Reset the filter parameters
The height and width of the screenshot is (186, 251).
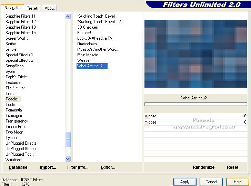(232, 167)
